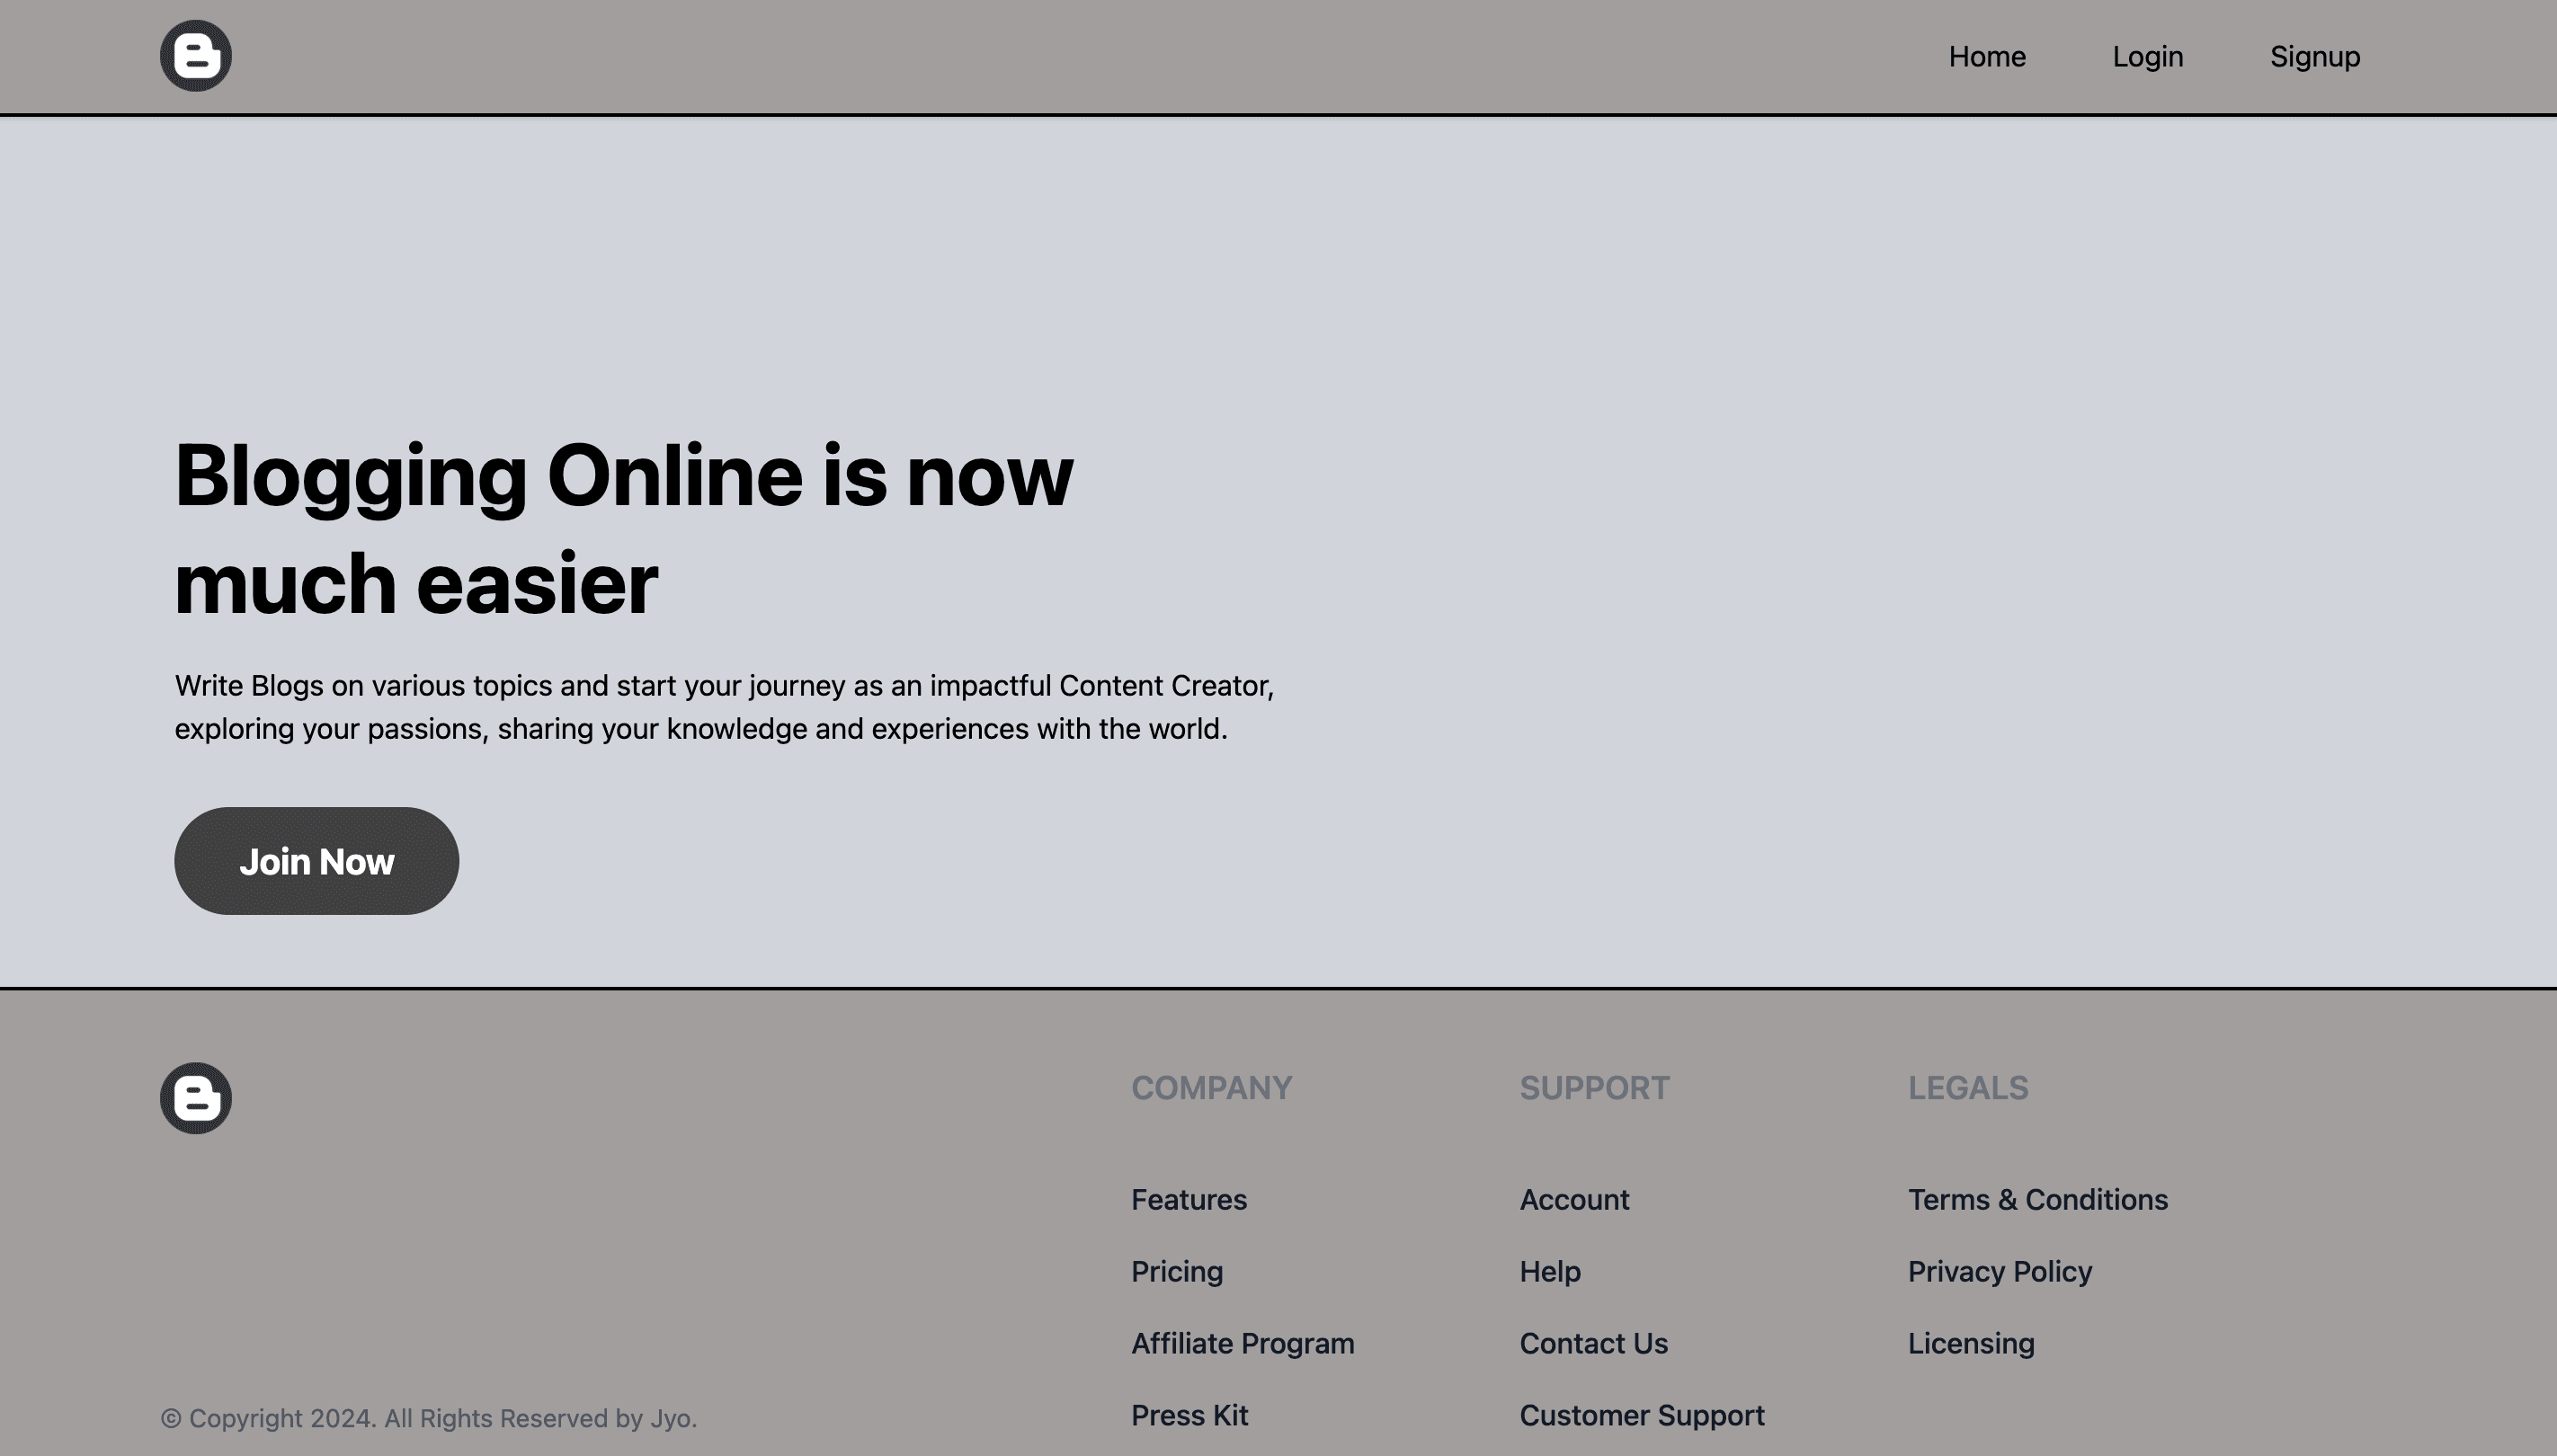
Task: Open the Features footer link
Action: [1189, 1199]
